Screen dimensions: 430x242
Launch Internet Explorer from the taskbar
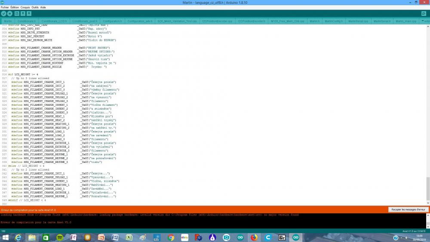pyautogui.click(x=18, y=238)
